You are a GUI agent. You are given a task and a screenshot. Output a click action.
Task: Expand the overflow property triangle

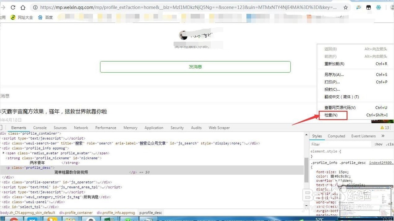point(336,181)
